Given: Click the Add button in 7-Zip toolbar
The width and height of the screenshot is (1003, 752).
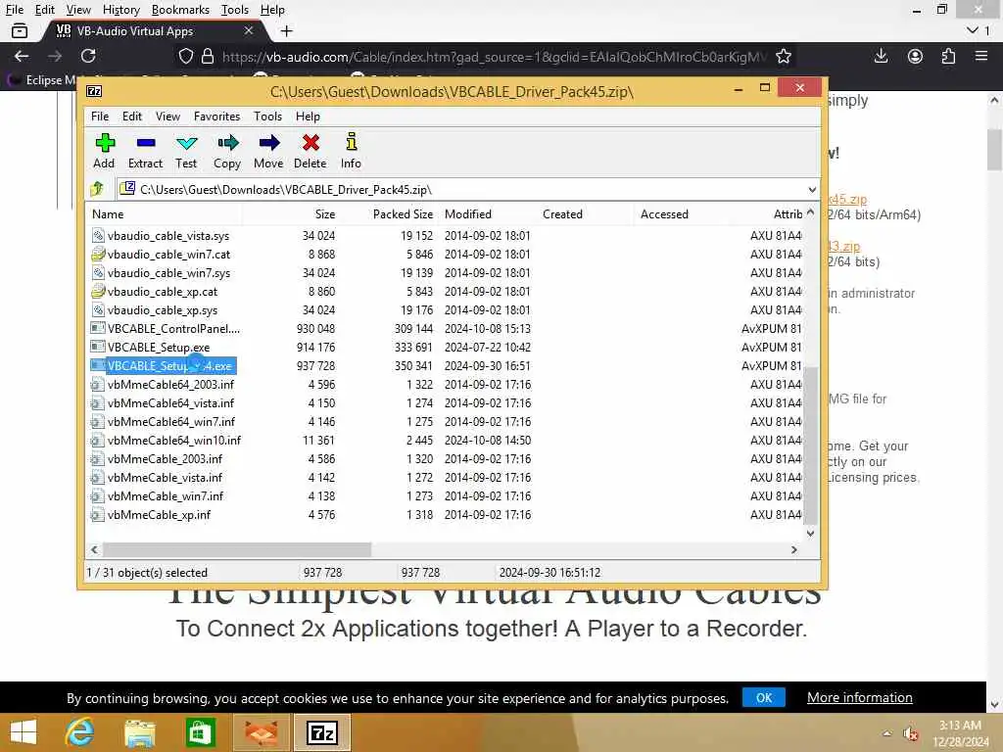Looking at the screenshot, I should tap(104, 151).
